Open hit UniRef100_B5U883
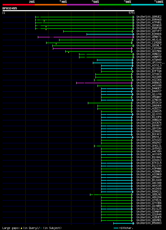Viewport: 166px width, 230px height. point(149,223)
